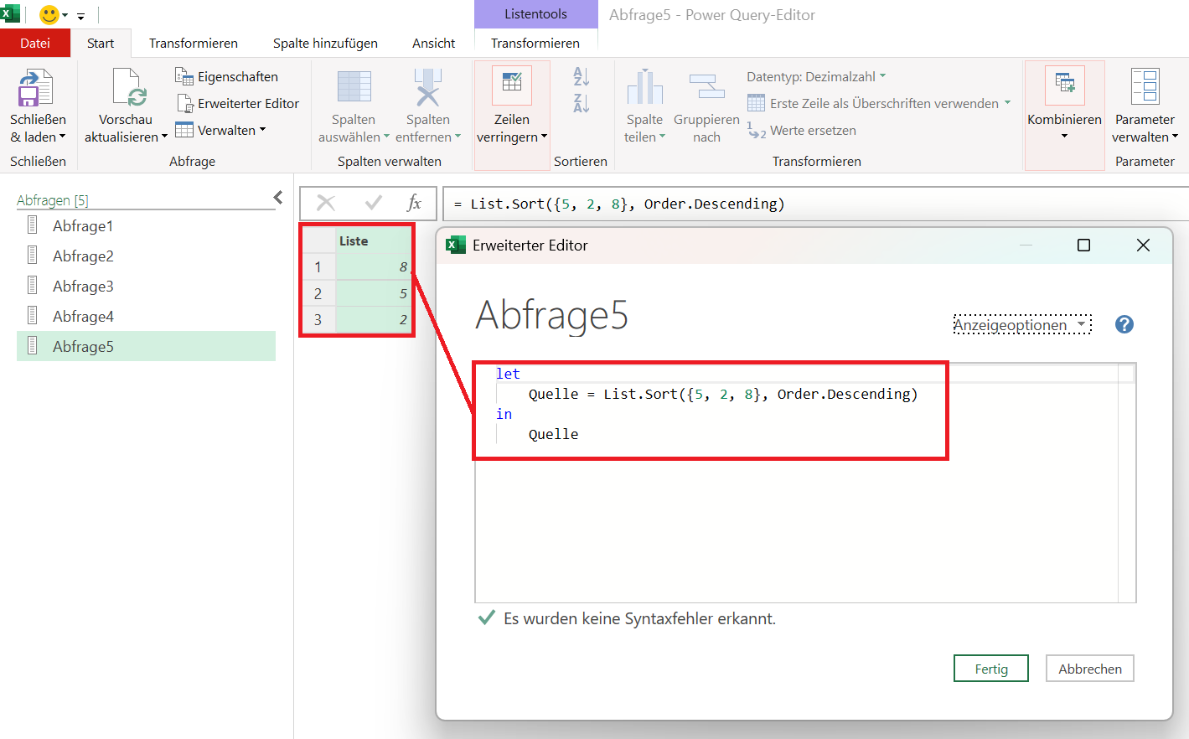This screenshot has height=739, width=1189.
Task: Click the Spalten entfernen icon
Action: click(x=428, y=87)
